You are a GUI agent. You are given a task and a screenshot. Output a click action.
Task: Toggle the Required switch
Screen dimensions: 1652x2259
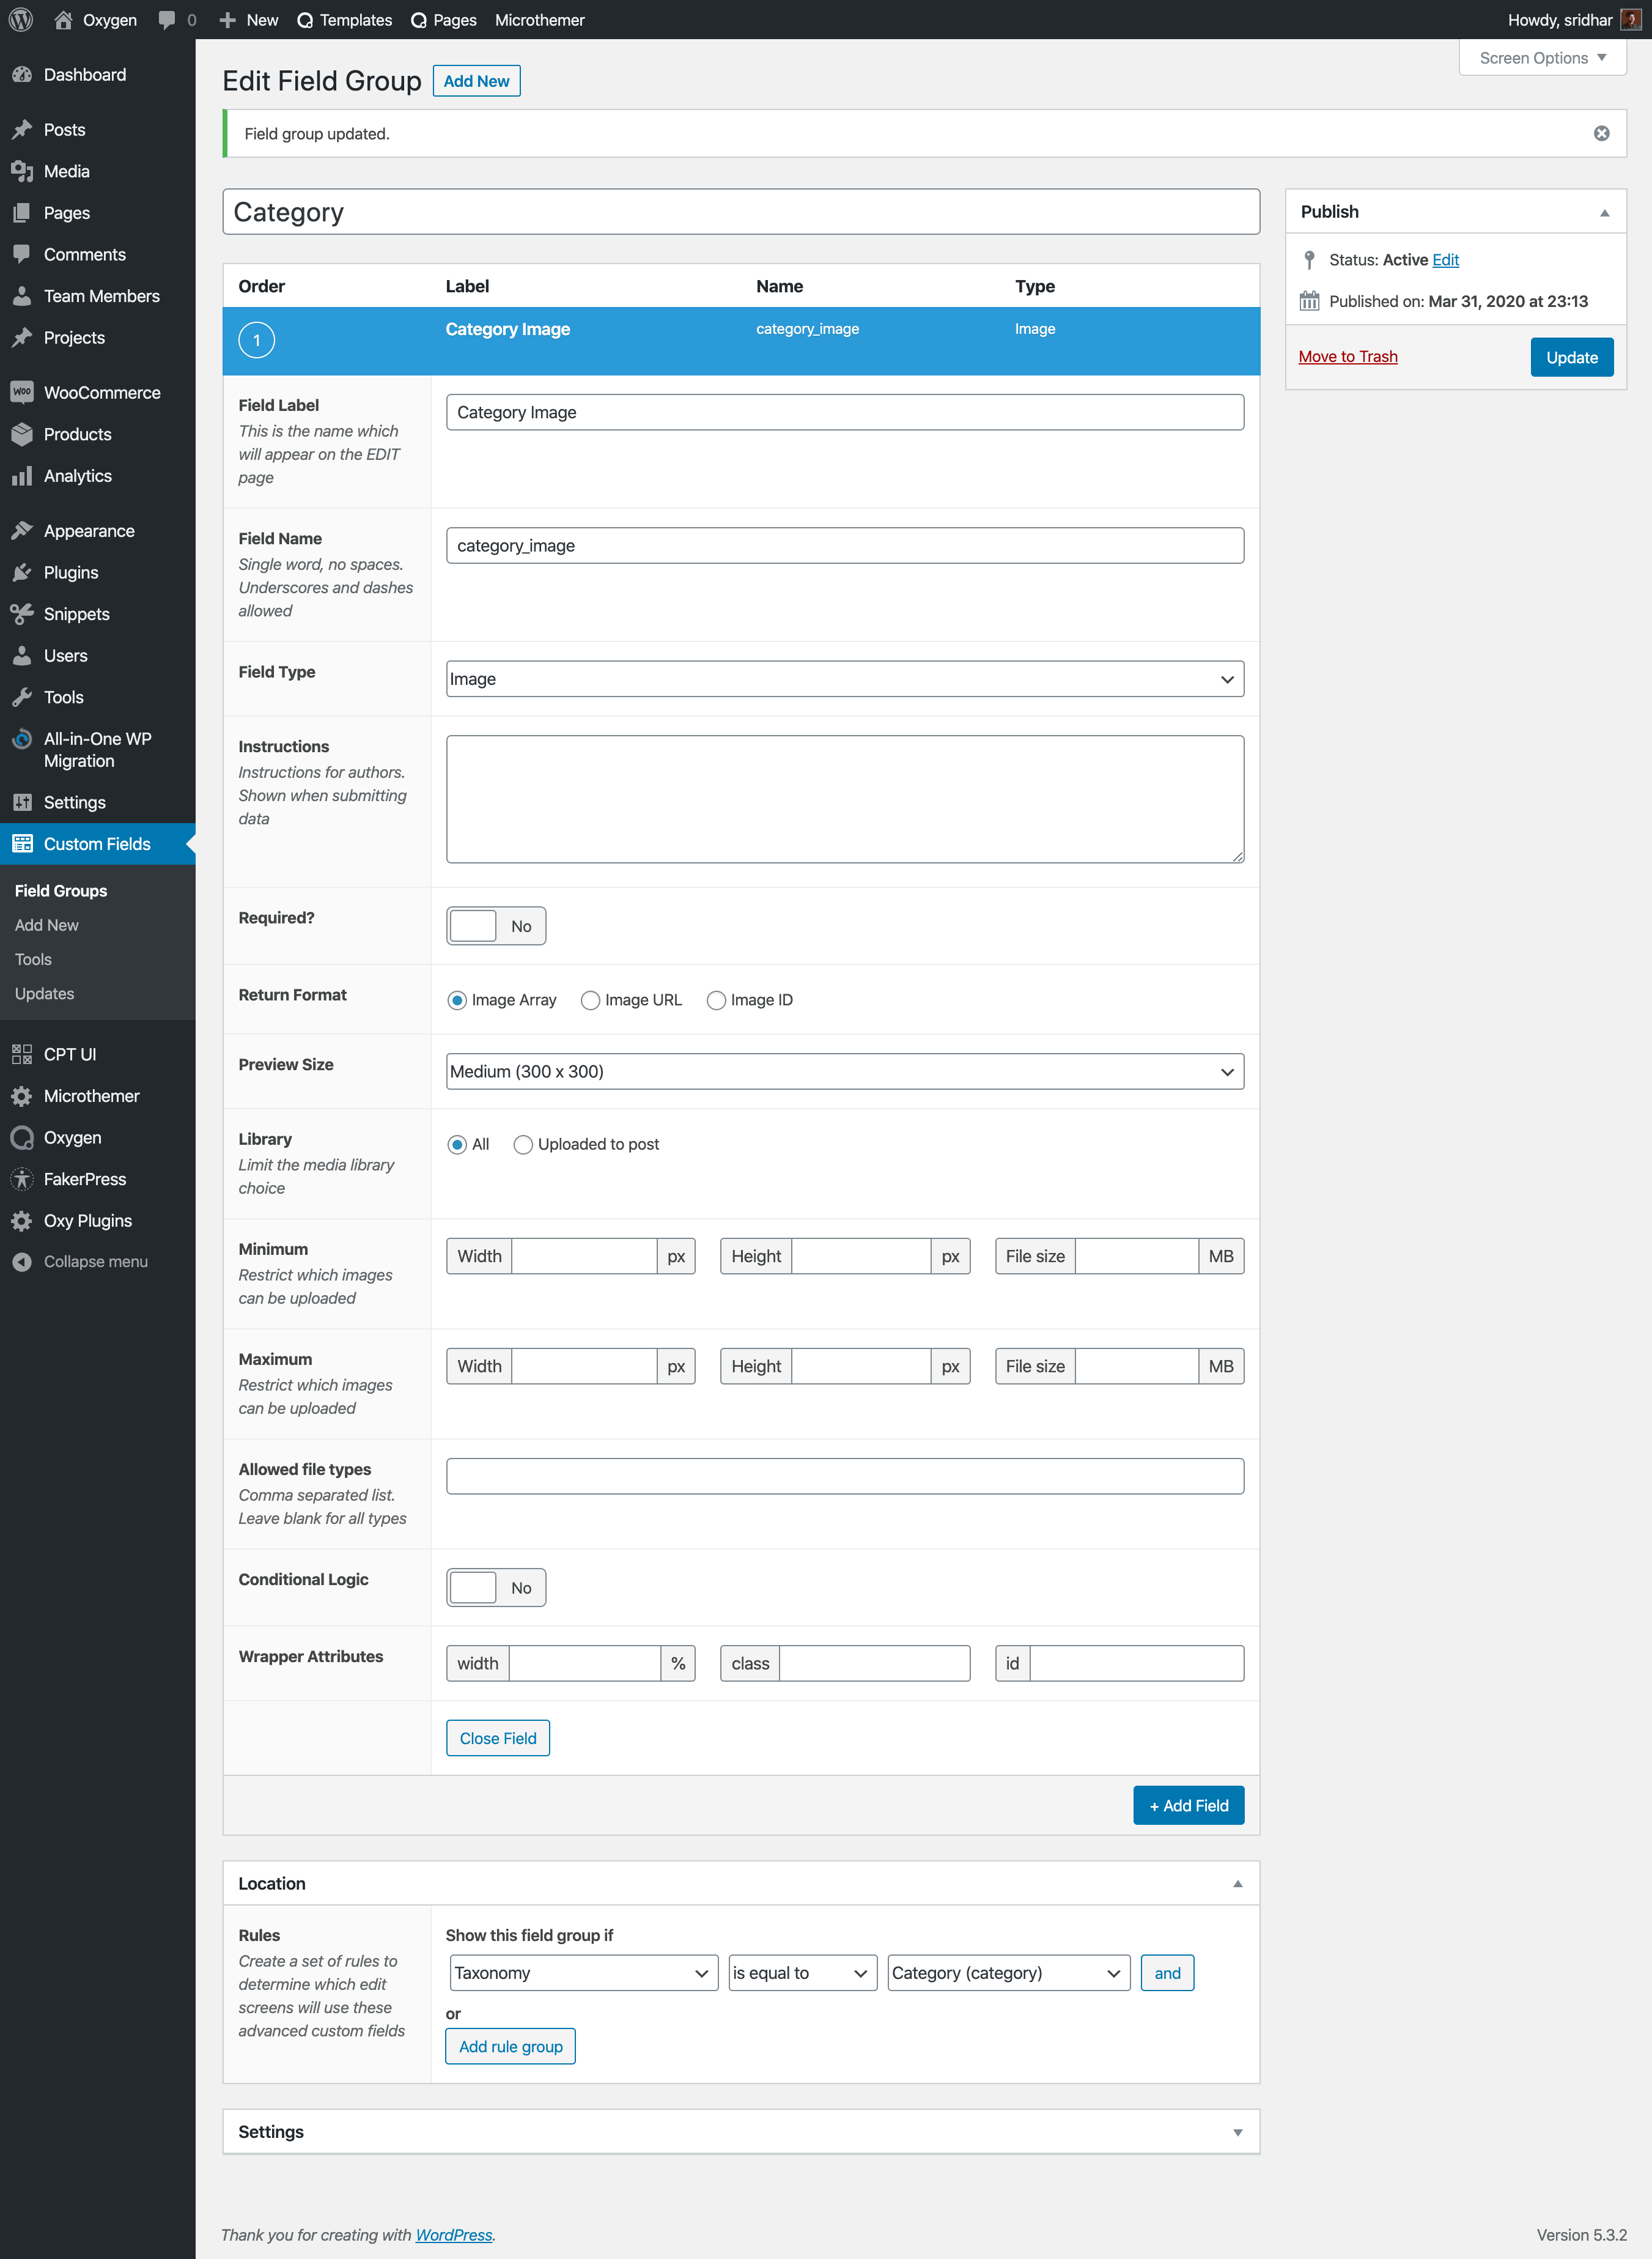[x=496, y=926]
